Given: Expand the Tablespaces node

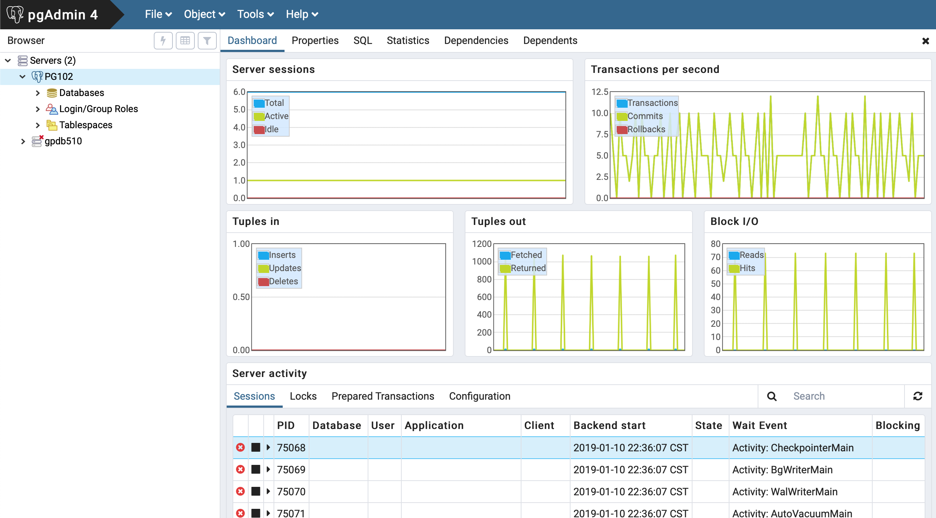Looking at the screenshot, I should pos(38,125).
